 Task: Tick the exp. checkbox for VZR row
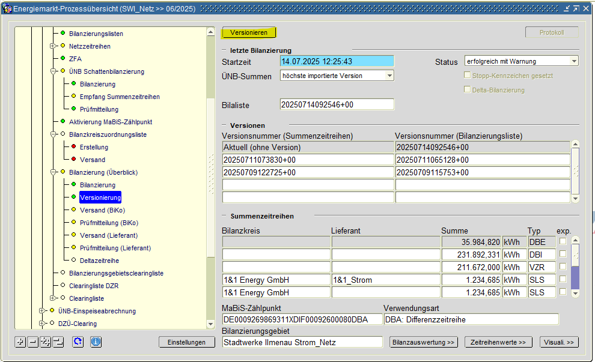click(x=563, y=267)
